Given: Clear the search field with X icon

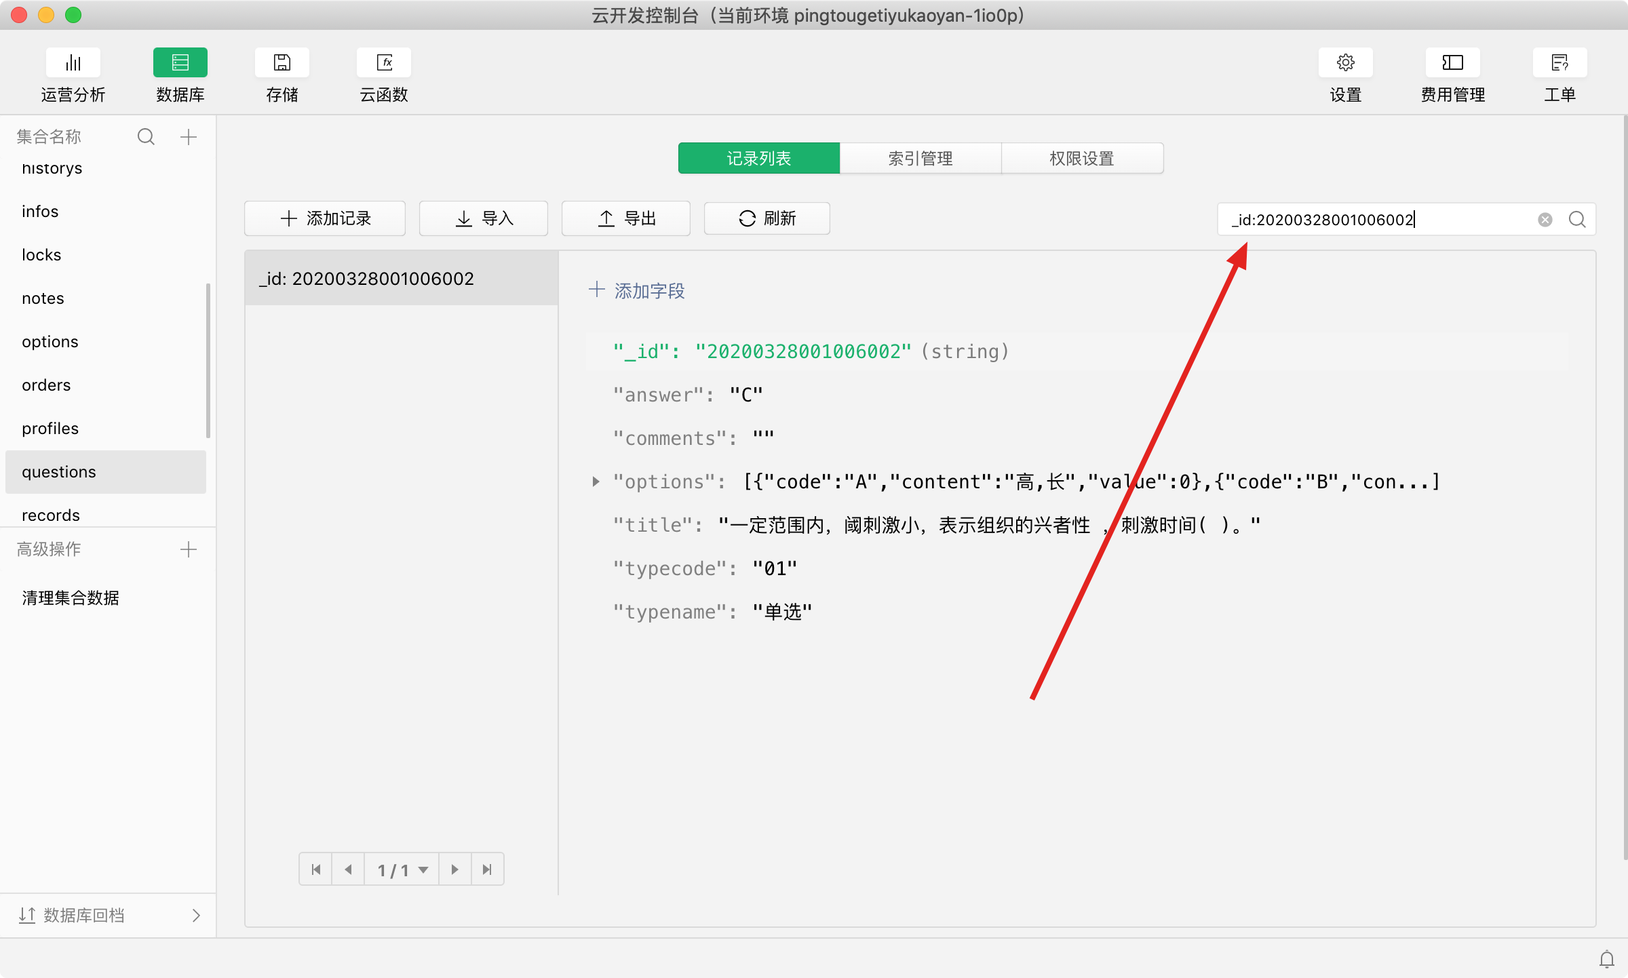Looking at the screenshot, I should point(1545,220).
